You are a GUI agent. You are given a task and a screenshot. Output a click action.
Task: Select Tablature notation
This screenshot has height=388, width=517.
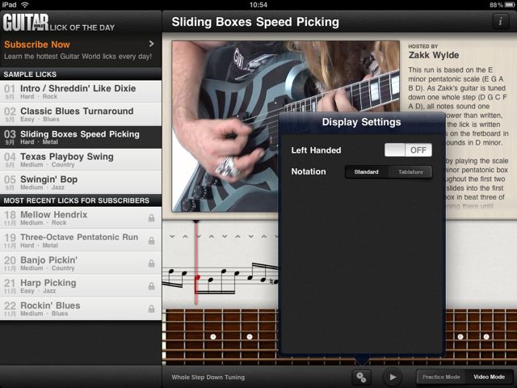tap(410, 172)
